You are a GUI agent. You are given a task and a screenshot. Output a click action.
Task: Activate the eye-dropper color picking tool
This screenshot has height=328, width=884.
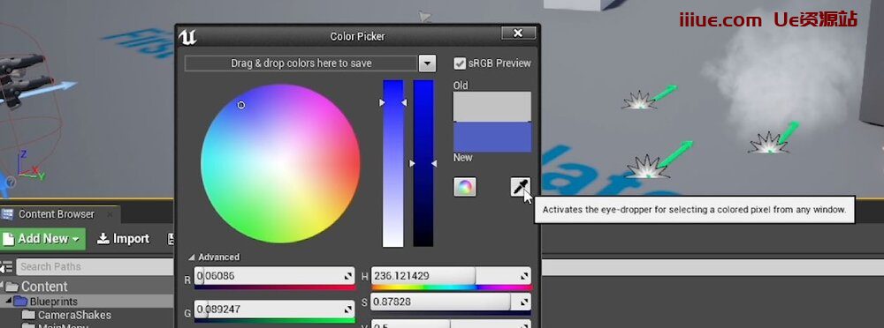(520, 186)
